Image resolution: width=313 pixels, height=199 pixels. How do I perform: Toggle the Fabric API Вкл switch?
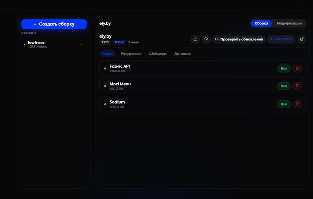tap(284, 68)
